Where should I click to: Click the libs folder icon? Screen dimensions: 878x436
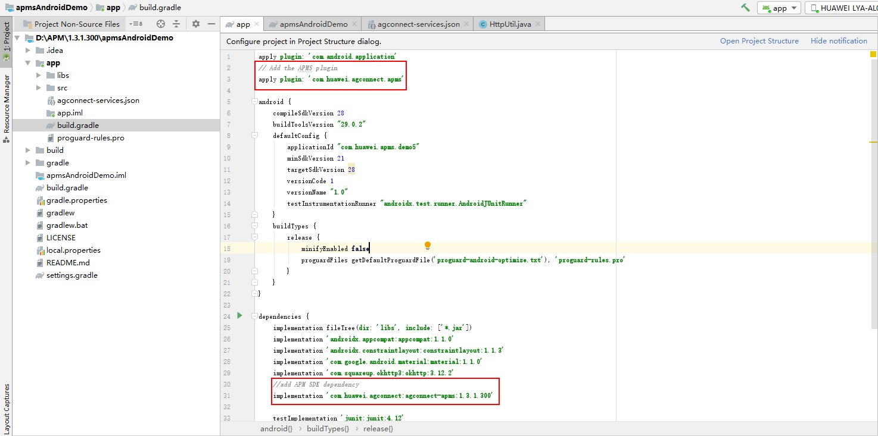click(50, 76)
